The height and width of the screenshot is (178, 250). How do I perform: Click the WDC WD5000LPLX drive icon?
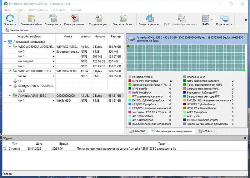(15, 46)
